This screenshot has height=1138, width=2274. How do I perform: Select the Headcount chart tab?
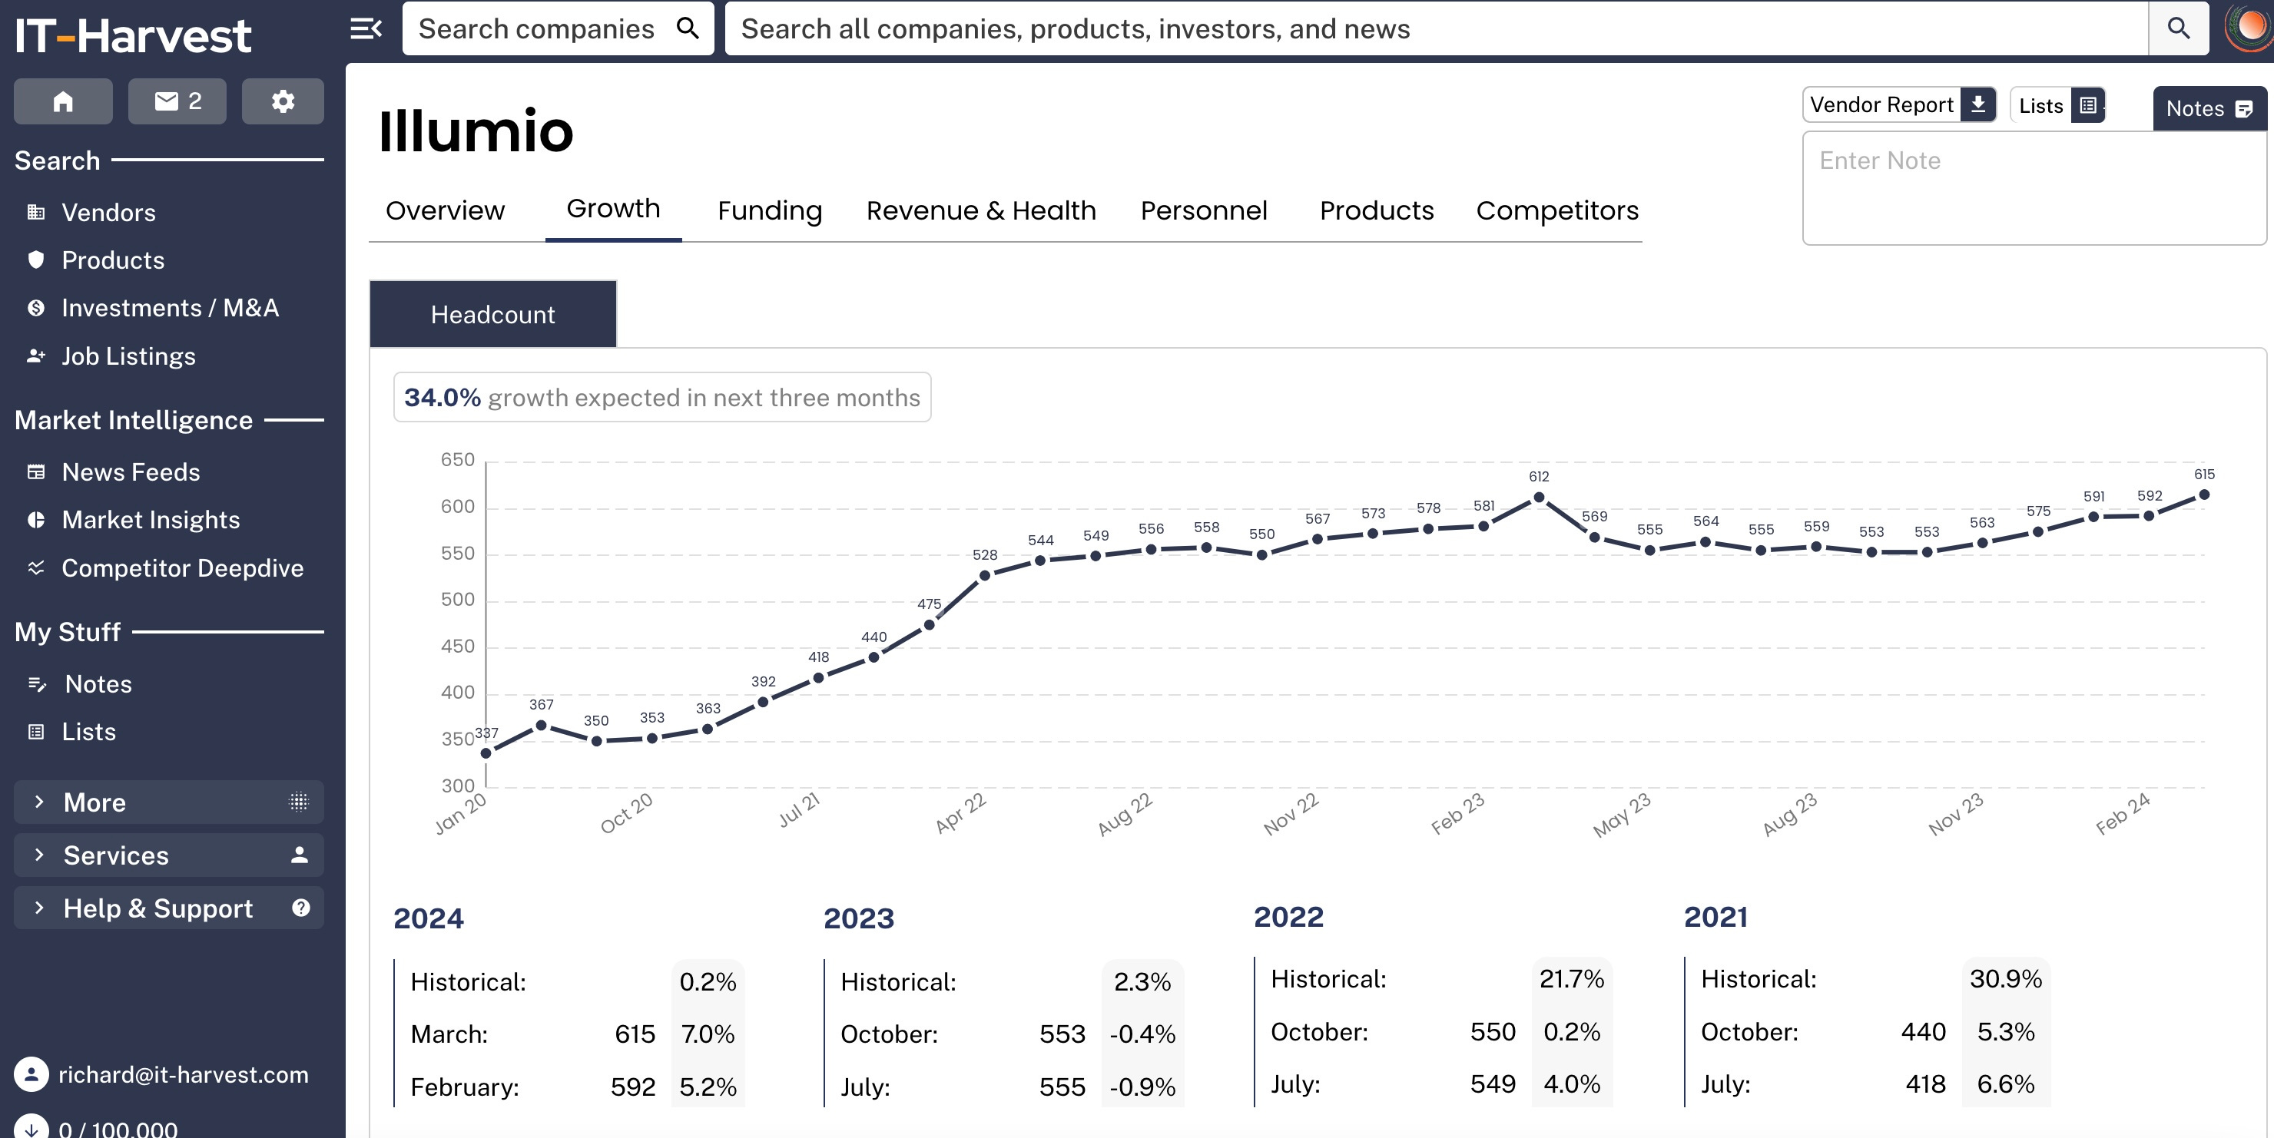coord(492,314)
